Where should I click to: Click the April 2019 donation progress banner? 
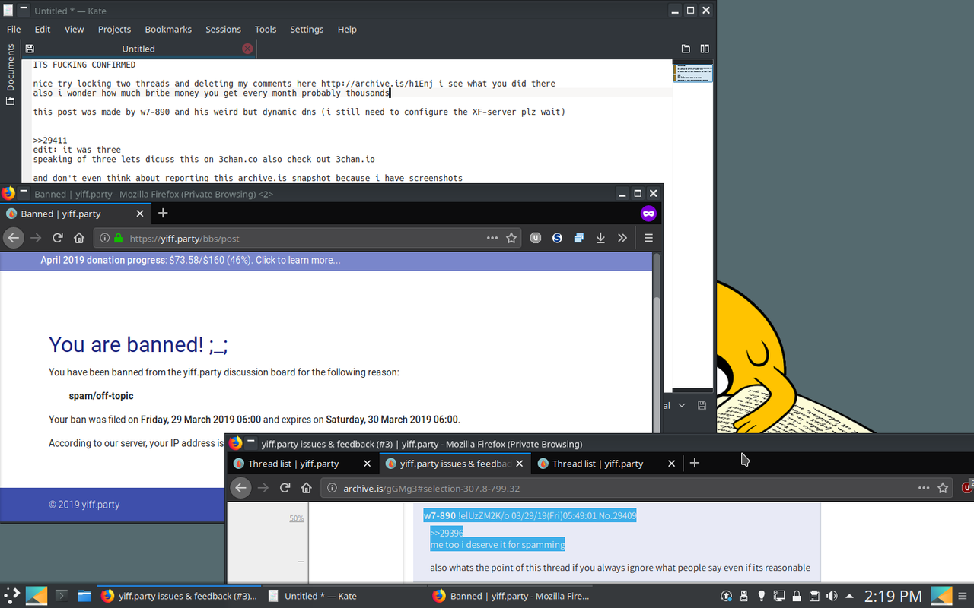pos(190,260)
